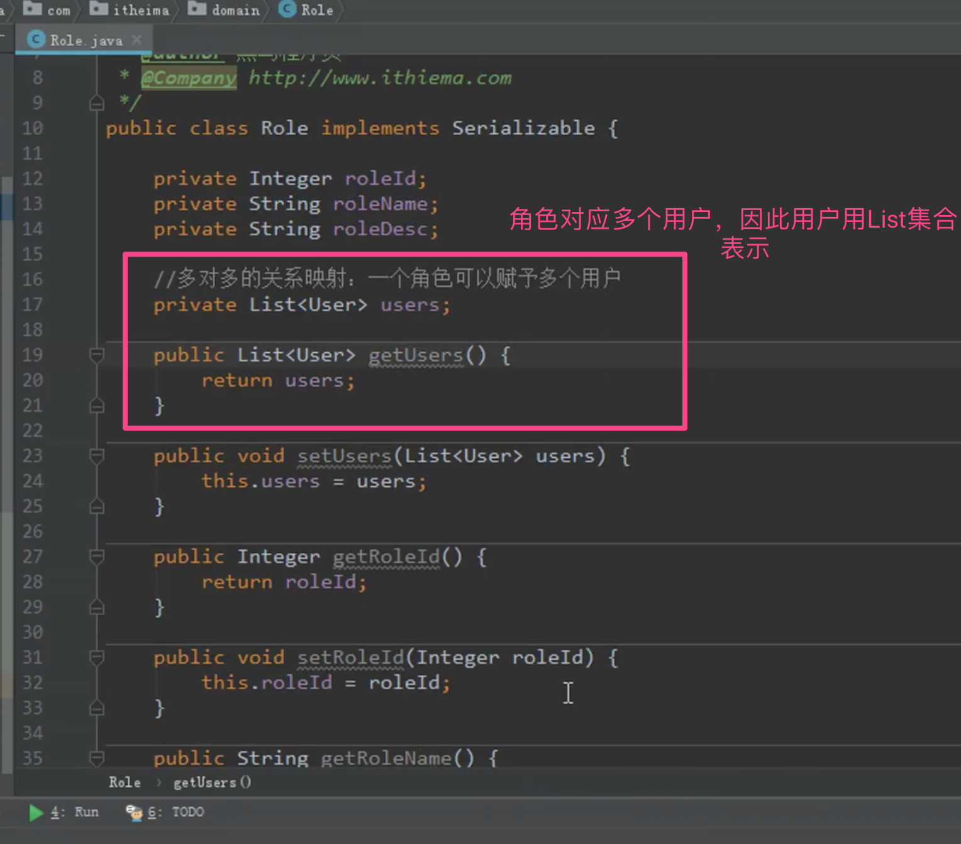Click the Role breadcrumb in bottom bar

click(125, 782)
